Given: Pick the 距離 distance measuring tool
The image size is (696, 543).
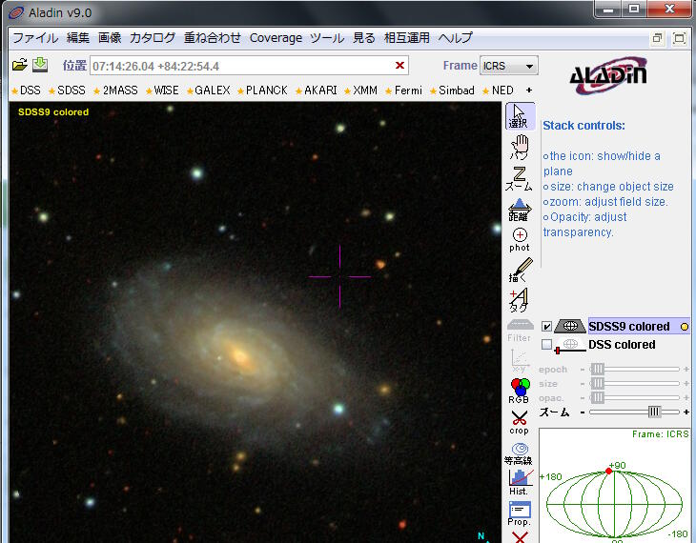Looking at the screenshot, I should tap(520, 210).
